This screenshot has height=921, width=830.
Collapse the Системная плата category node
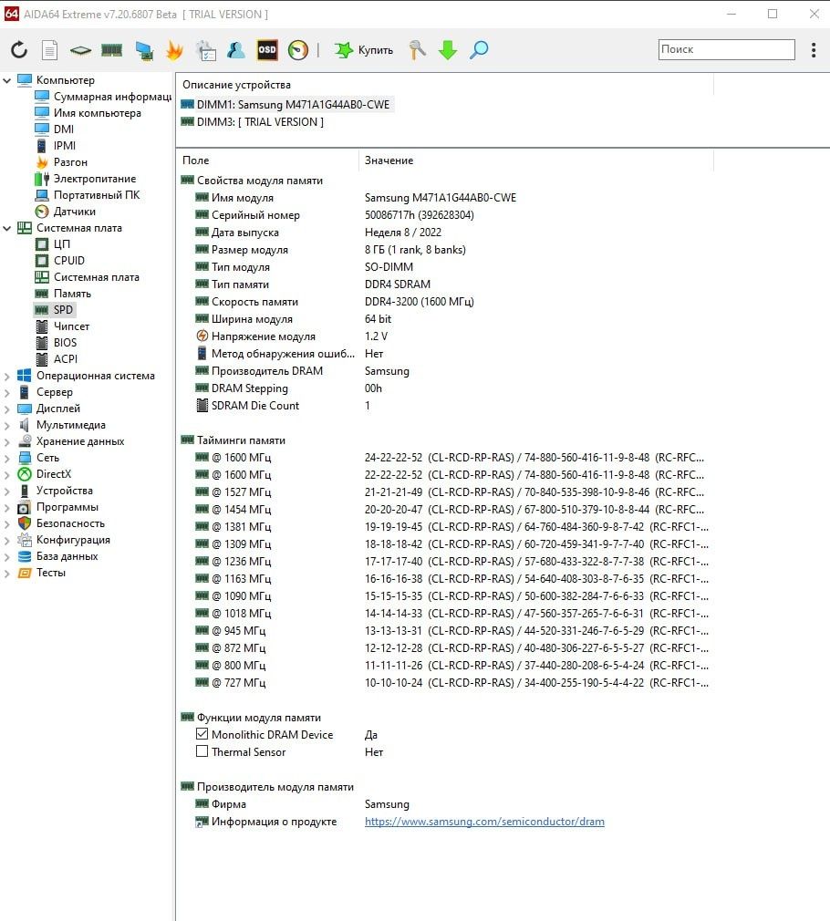click(7, 229)
